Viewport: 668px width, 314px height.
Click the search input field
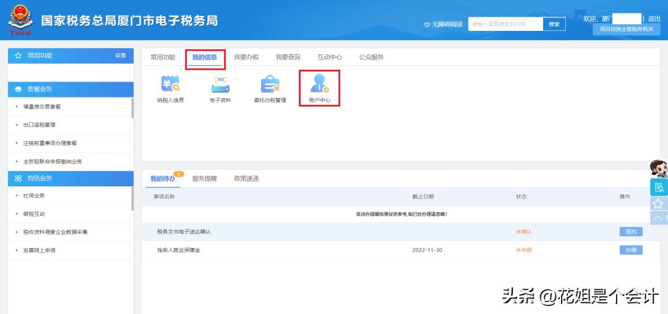coord(505,24)
